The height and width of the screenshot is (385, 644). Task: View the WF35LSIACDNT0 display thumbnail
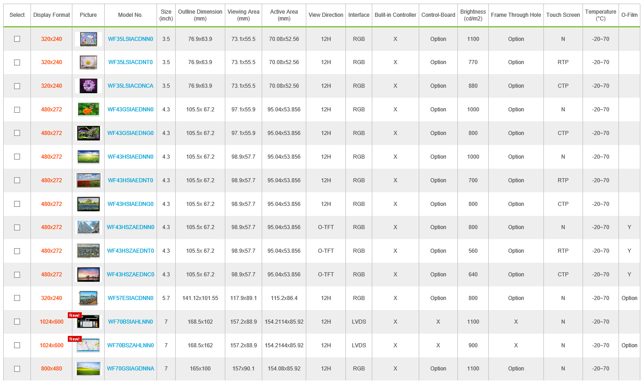pos(88,62)
